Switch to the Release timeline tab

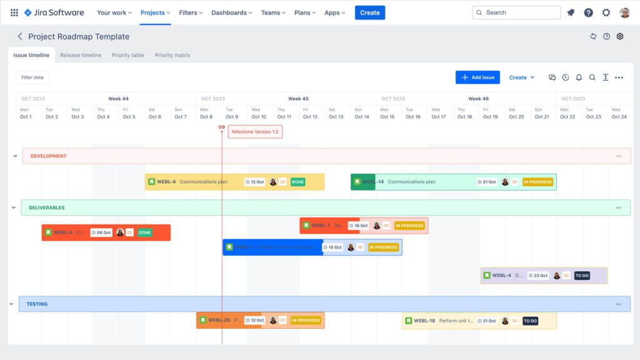[81, 55]
